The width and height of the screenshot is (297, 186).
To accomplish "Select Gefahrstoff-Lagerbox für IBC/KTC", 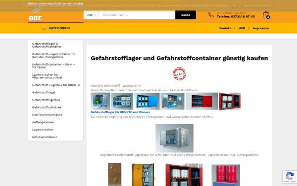I will [56, 85].
